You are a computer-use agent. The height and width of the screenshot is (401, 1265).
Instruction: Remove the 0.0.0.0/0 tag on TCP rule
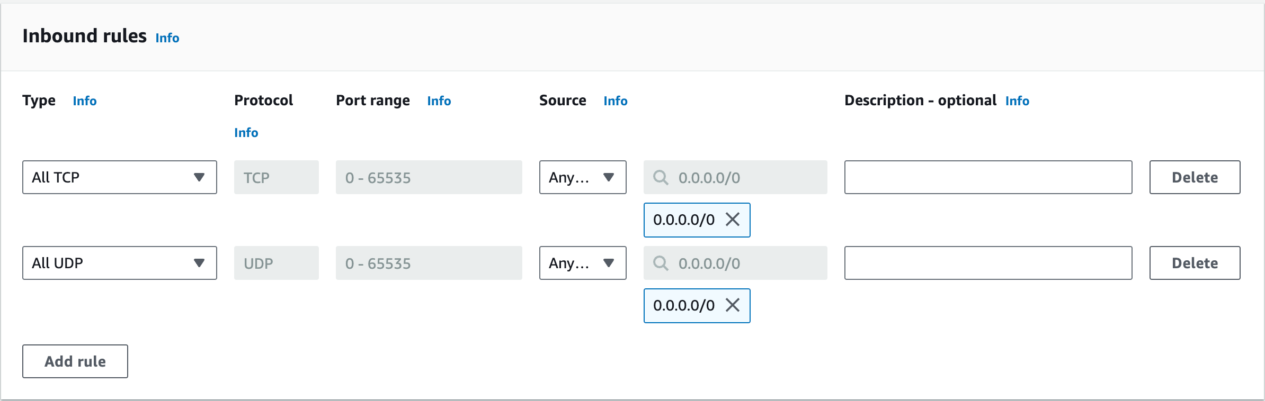click(733, 220)
